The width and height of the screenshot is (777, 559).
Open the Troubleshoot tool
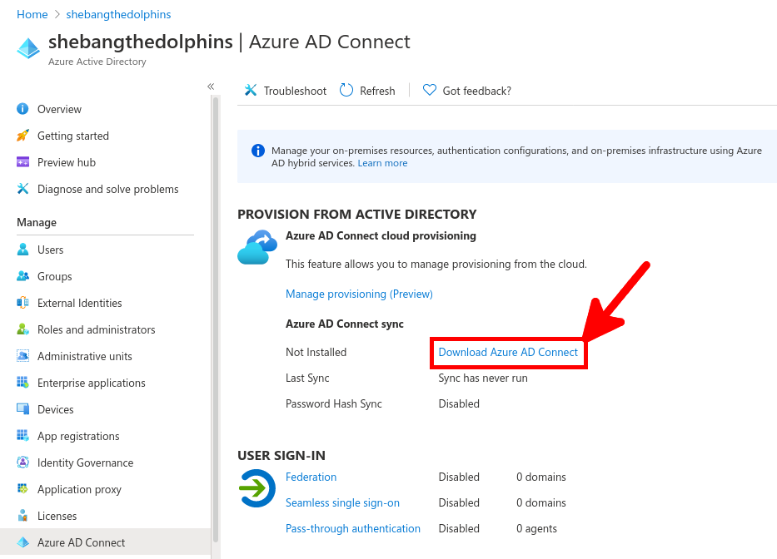click(x=285, y=91)
